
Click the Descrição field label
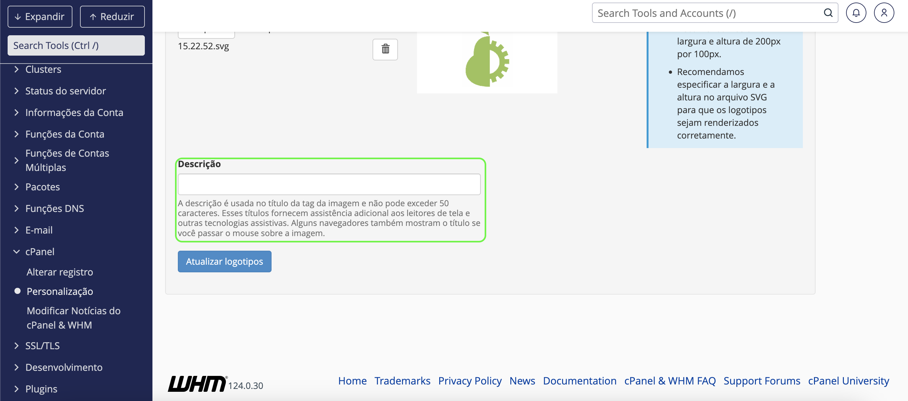point(199,164)
